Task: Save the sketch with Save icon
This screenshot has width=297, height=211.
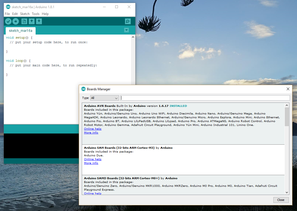Action: [x=39, y=21]
